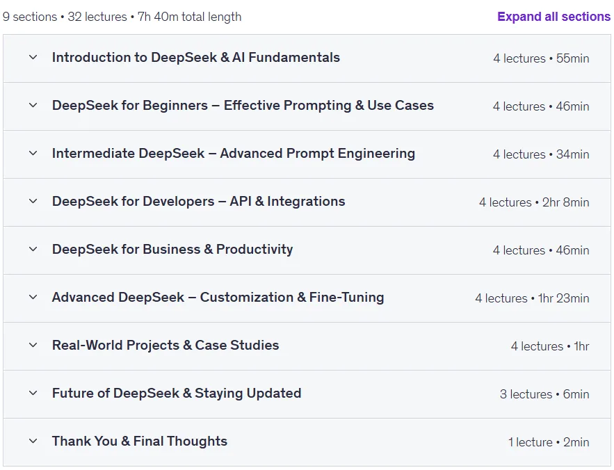Expand chevron for DeepSeek for Developers
Screen dimensions: 614x470
pos(33,202)
